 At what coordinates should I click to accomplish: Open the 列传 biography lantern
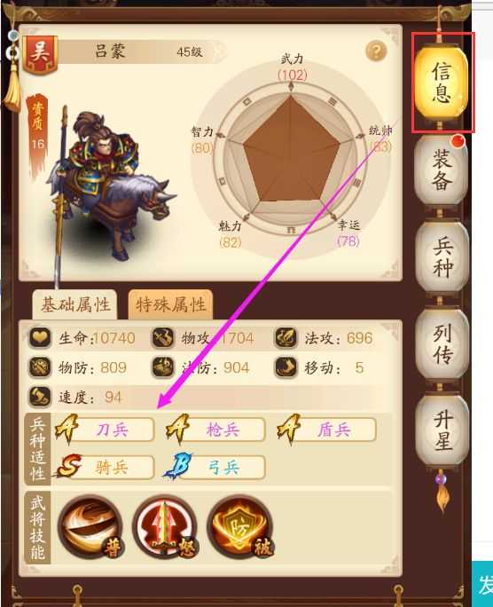click(x=442, y=344)
